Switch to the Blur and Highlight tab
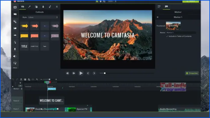 click(43, 7)
